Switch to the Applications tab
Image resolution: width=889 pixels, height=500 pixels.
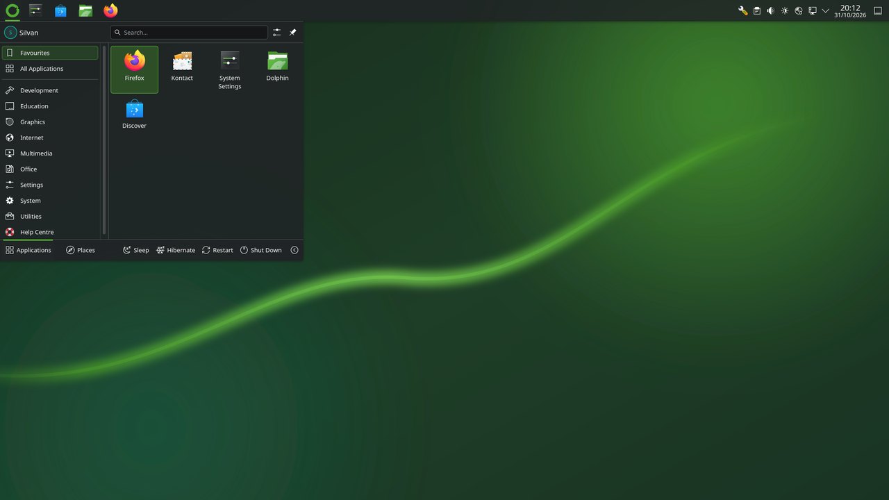click(x=28, y=250)
